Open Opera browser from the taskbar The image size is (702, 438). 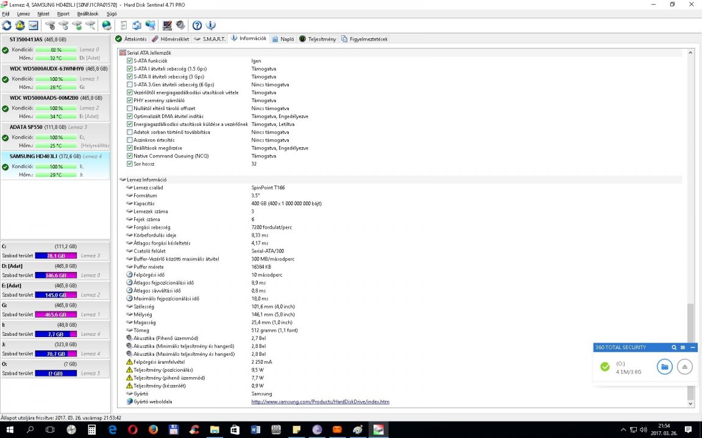point(132,429)
